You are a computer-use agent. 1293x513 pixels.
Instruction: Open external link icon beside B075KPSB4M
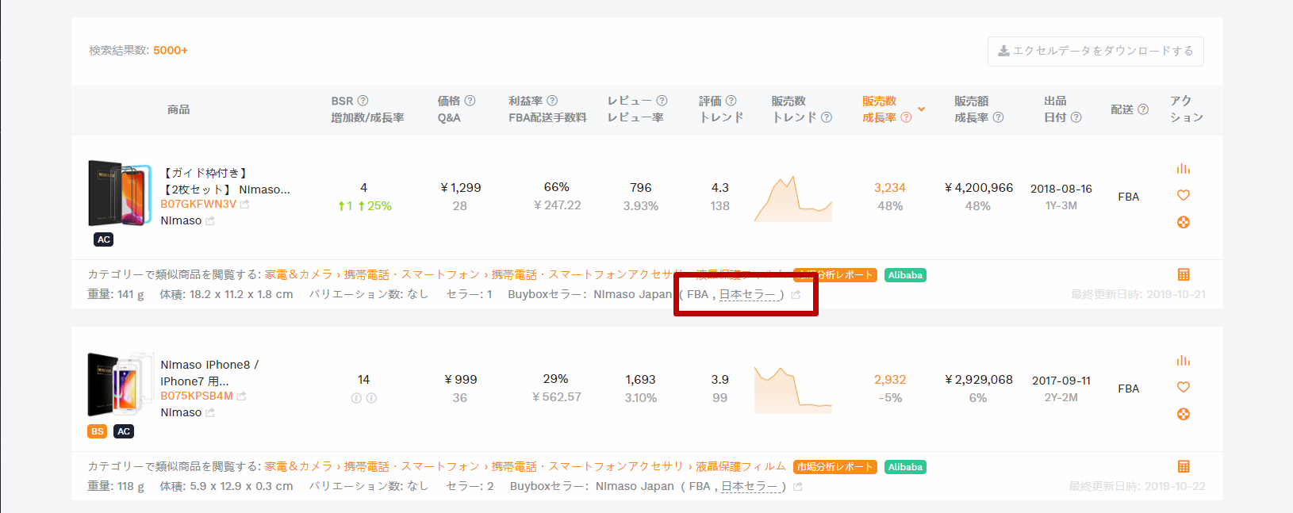(x=242, y=396)
